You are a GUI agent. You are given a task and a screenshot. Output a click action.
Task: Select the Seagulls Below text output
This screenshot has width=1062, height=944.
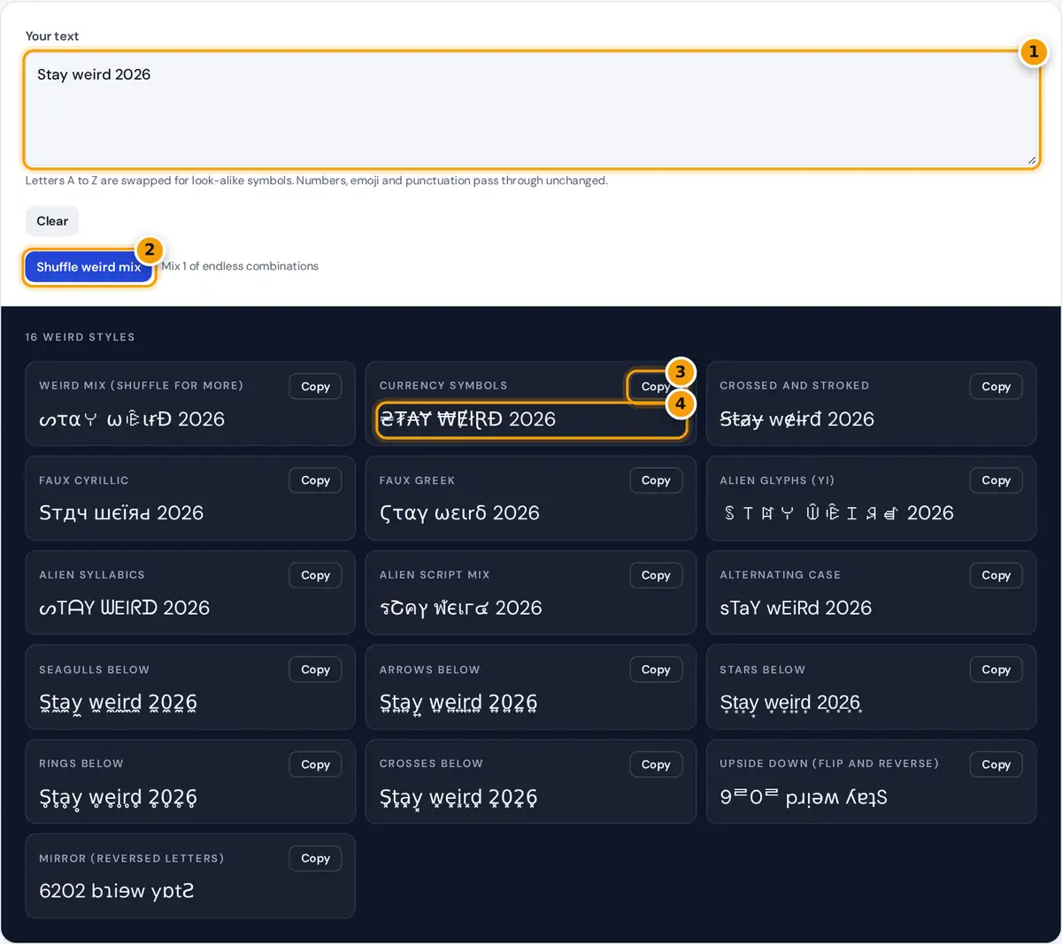119,703
